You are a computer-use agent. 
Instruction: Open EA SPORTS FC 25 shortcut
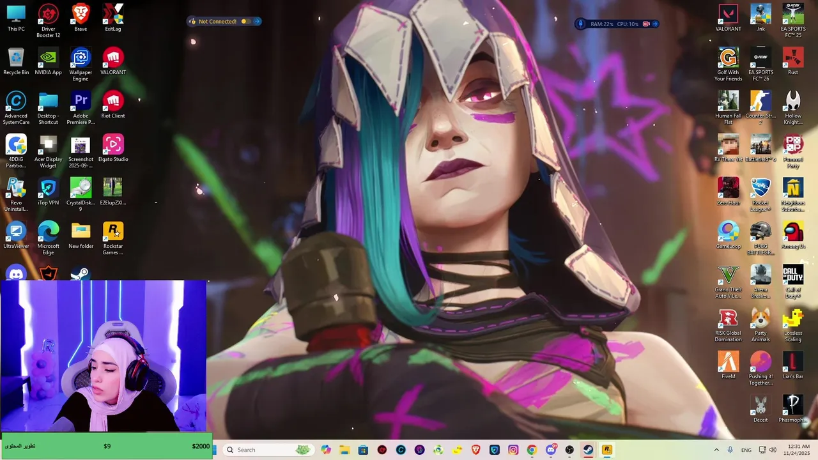click(793, 21)
